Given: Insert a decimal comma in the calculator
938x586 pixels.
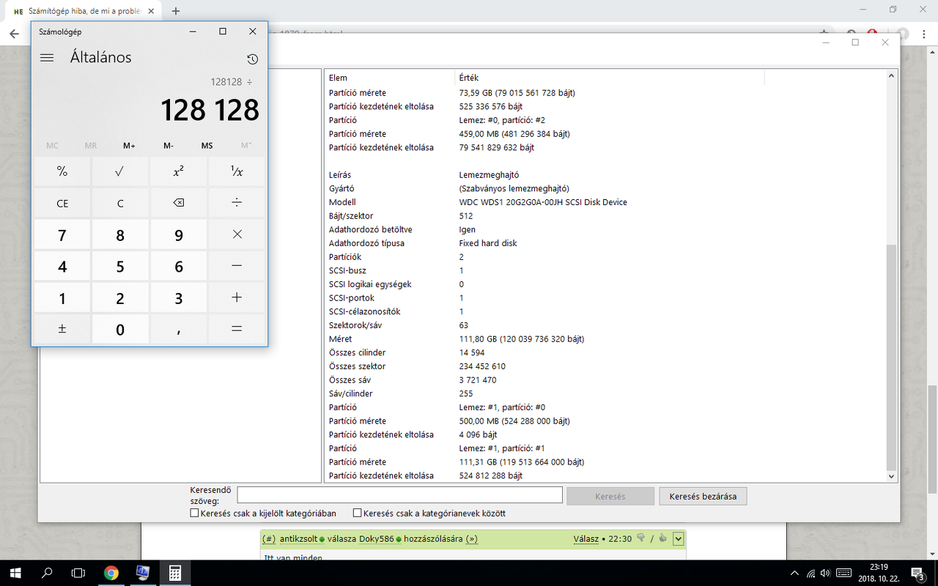Looking at the screenshot, I should pos(179,329).
